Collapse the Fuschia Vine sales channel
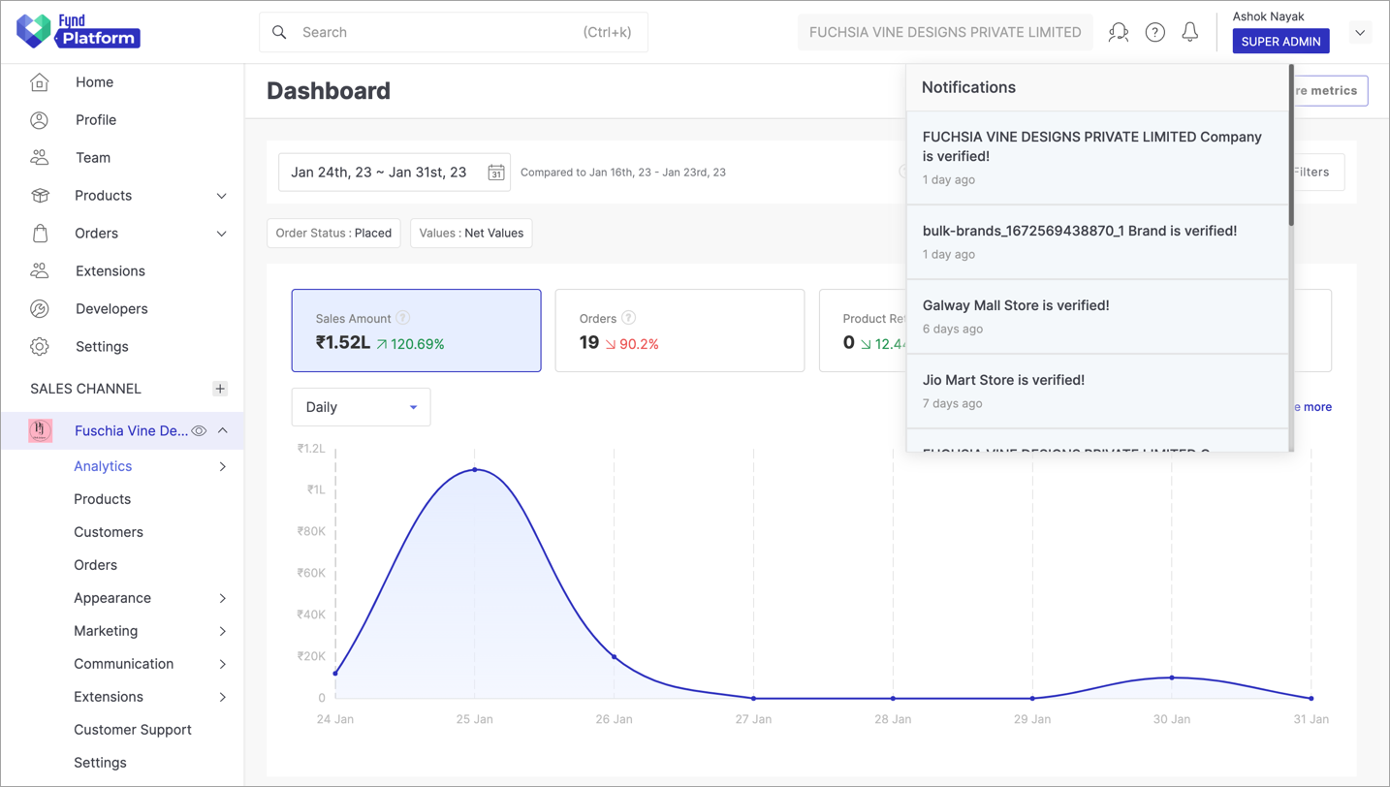Viewport: 1390px width, 787px height. (223, 431)
